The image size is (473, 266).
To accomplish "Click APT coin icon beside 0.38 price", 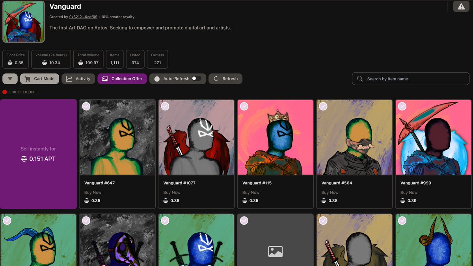I will [324, 201].
